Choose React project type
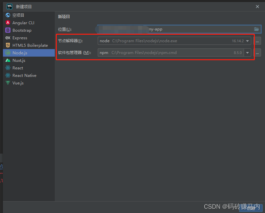The width and height of the screenshot is (265, 213). (29, 68)
